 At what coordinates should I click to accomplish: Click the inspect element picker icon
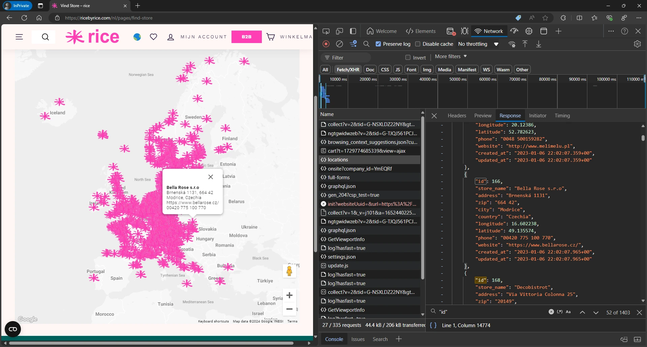(x=326, y=31)
